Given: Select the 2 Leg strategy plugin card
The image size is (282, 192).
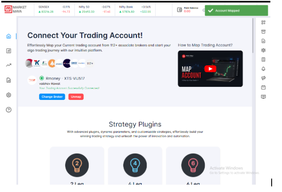Looking at the screenshot, I should click(77, 166).
